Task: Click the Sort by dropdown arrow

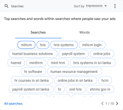Action: coord(106,6)
